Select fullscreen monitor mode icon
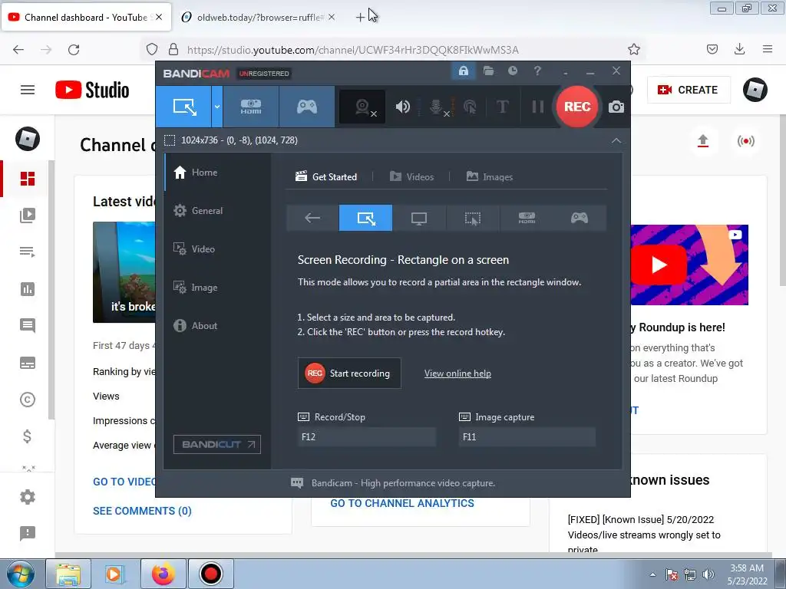The width and height of the screenshot is (786, 589). (419, 218)
